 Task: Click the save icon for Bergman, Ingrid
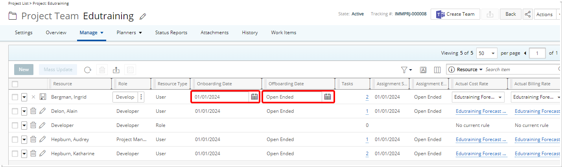tap(42, 97)
